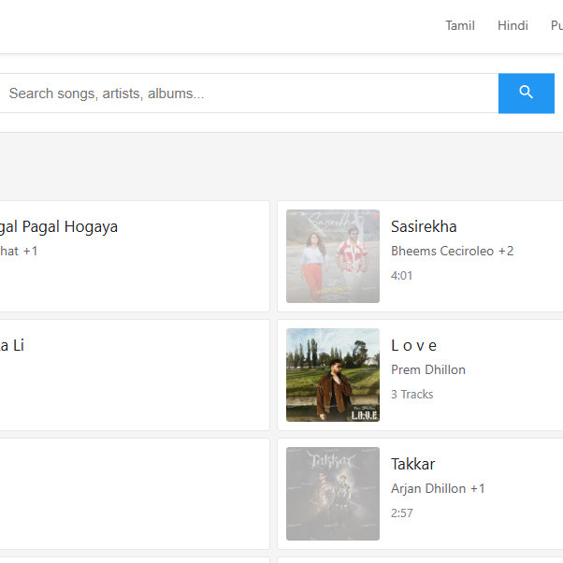
Task: Click the 2:57 duration under Takkar
Action: click(401, 513)
